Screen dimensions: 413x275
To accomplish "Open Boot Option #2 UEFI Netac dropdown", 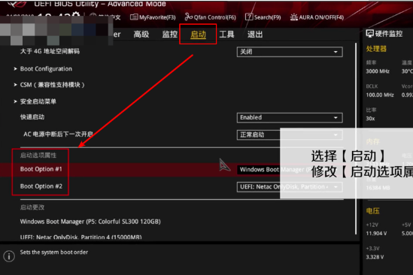I will point(290,187).
